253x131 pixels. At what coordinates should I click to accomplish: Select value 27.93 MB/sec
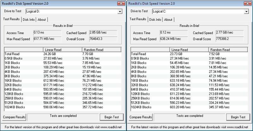tap(53, 59)
